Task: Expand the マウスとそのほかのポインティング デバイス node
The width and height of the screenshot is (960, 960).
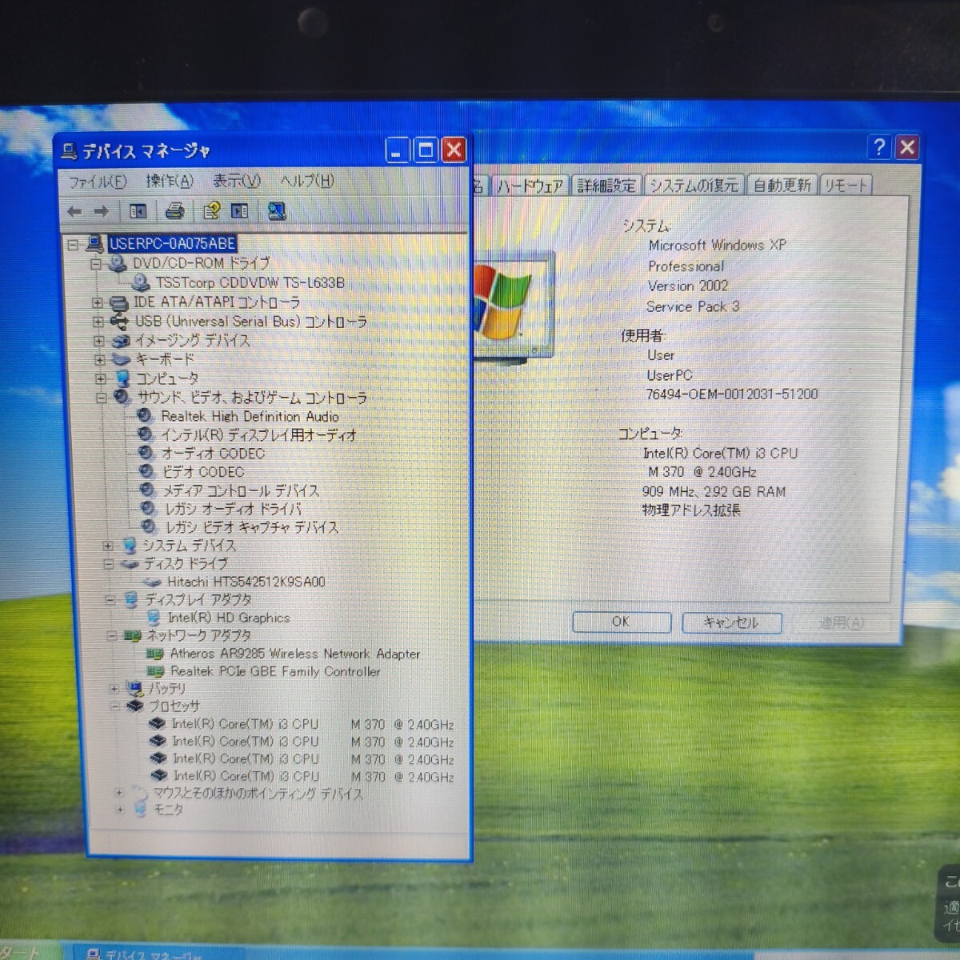Action: [x=118, y=794]
